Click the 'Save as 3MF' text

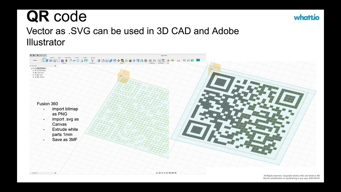click(65, 139)
